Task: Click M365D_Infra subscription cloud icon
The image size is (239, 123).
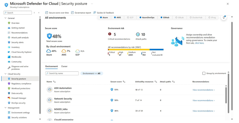Action: tap(49, 110)
